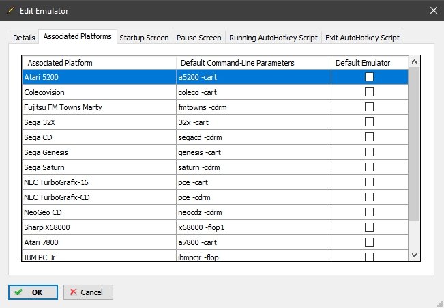Select the Colecovision platform cell
The width and height of the screenshot is (444, 308).
(99, 92)
